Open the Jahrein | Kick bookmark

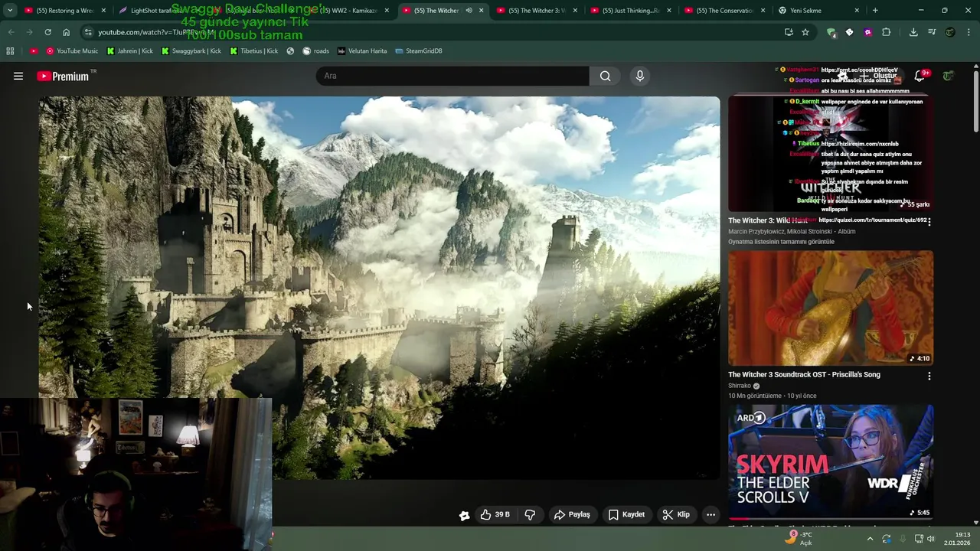point(129,51)
